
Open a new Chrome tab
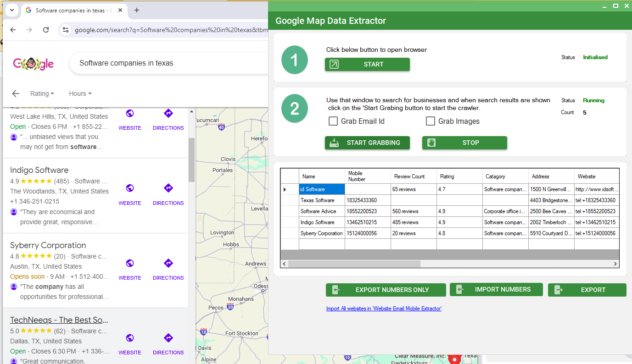(x=137, y=10)
